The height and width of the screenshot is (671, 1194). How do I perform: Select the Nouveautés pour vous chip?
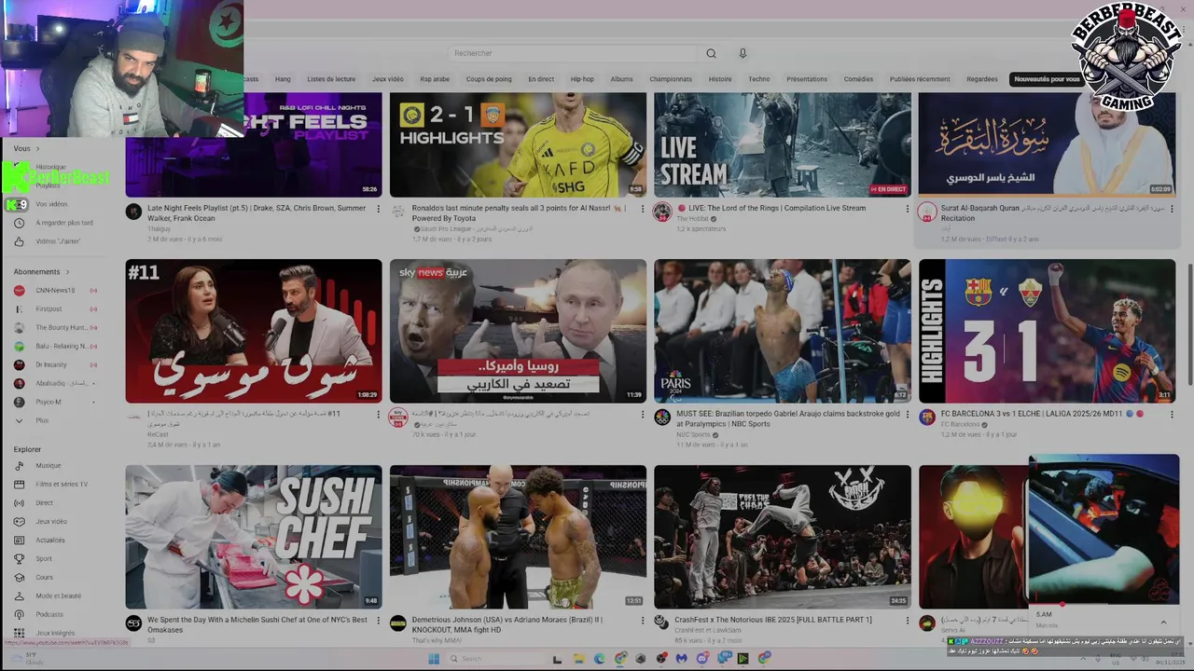tap(1047, 79)
